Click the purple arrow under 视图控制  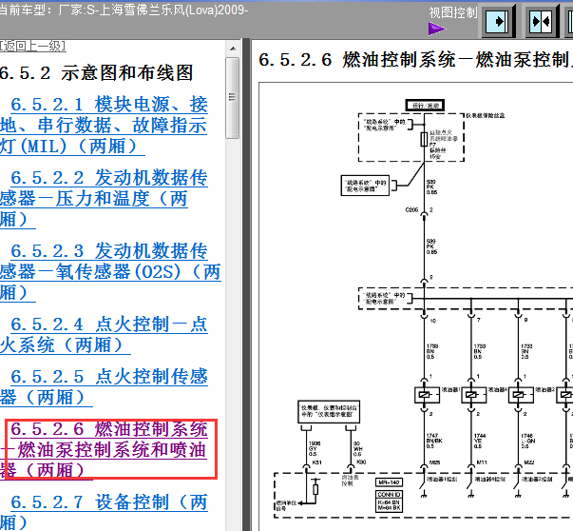(437, 29)
